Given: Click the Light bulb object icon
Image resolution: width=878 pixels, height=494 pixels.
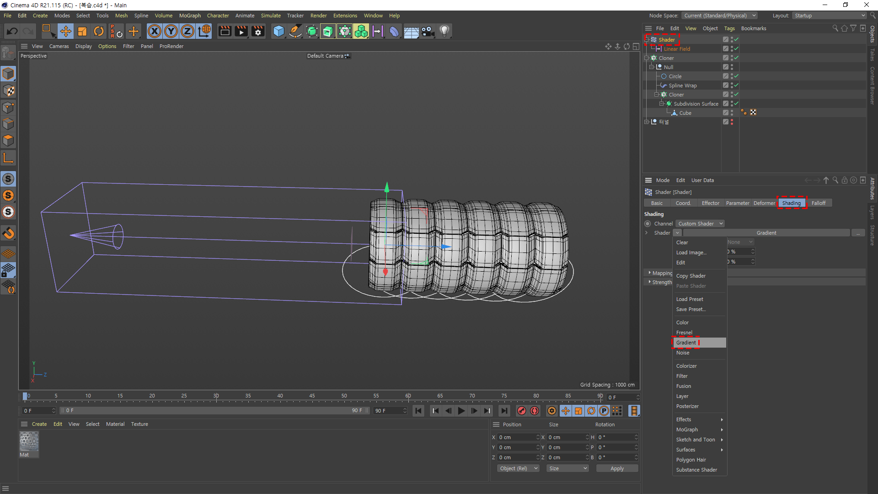Looking at the screenshot, I should [x=444, y=31].
